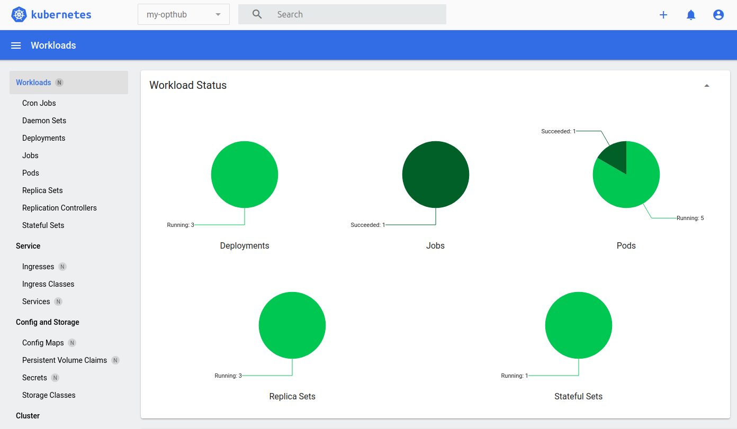The width and height of the screenshot is (737, 429).
Task: Open Services in the sidebar
Action: coord(36,302)
